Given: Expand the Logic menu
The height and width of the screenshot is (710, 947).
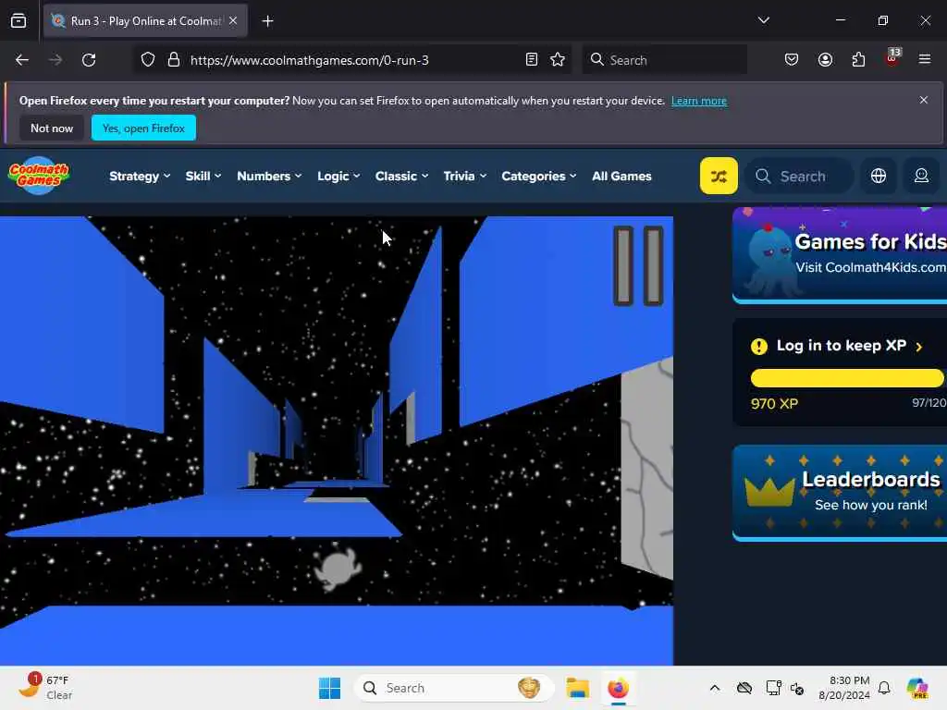Looking at the screenshot, I should 338,176.
